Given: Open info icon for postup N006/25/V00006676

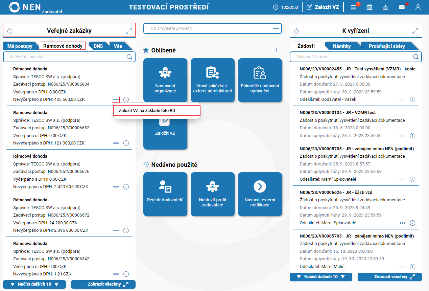Looking at the screenshot, I should click(126, 187).
